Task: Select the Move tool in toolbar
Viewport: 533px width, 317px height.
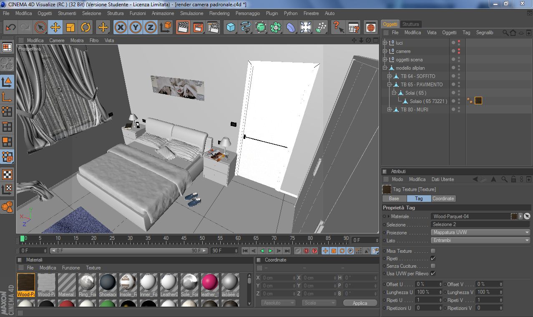Action: pos(55,28)
